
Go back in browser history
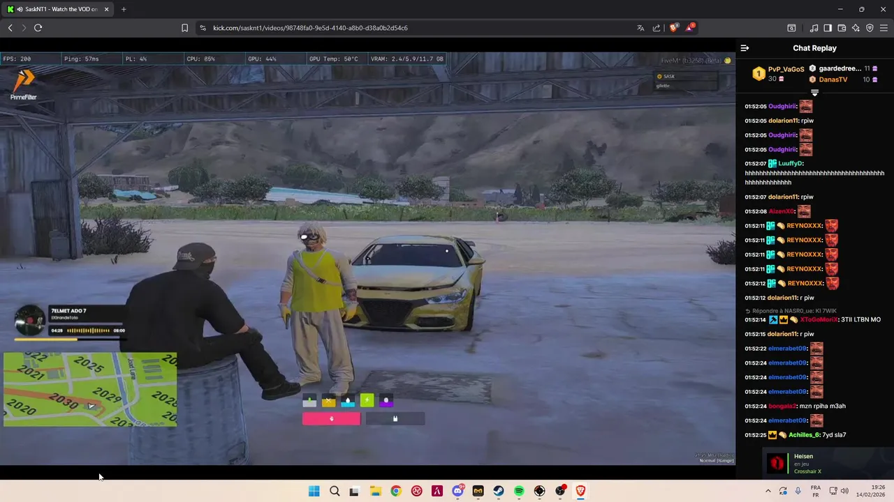point(10,28)
